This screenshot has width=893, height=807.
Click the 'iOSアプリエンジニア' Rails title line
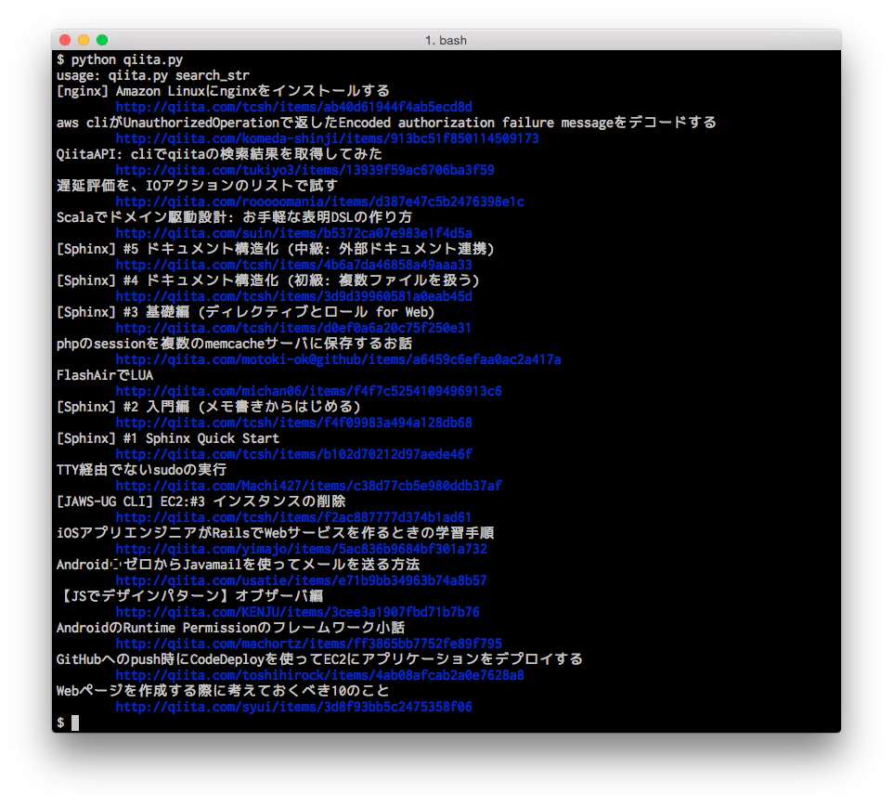(275, 533)
